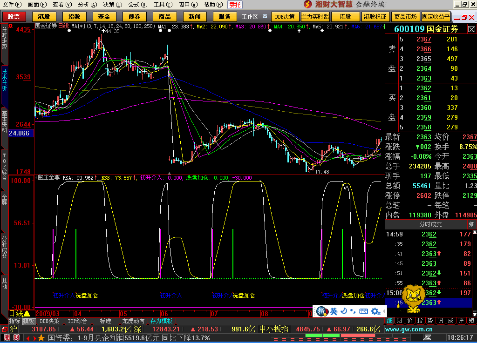477x343 pixels.
Task: Select the red 股票 toolbar button
Action: pyautogui.click(x=14, y=16)
